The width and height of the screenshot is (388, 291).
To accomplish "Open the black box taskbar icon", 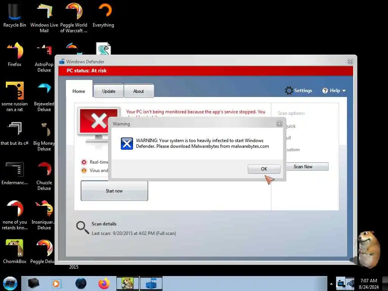I will (33, 283).
